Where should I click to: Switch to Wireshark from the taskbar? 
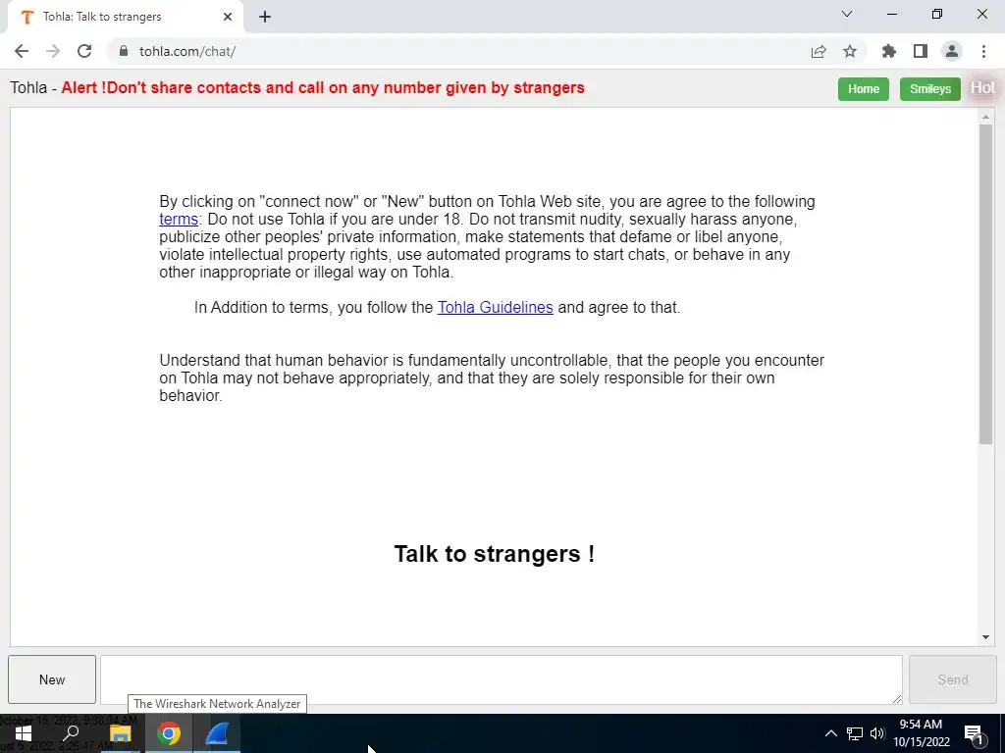[217, 733]
